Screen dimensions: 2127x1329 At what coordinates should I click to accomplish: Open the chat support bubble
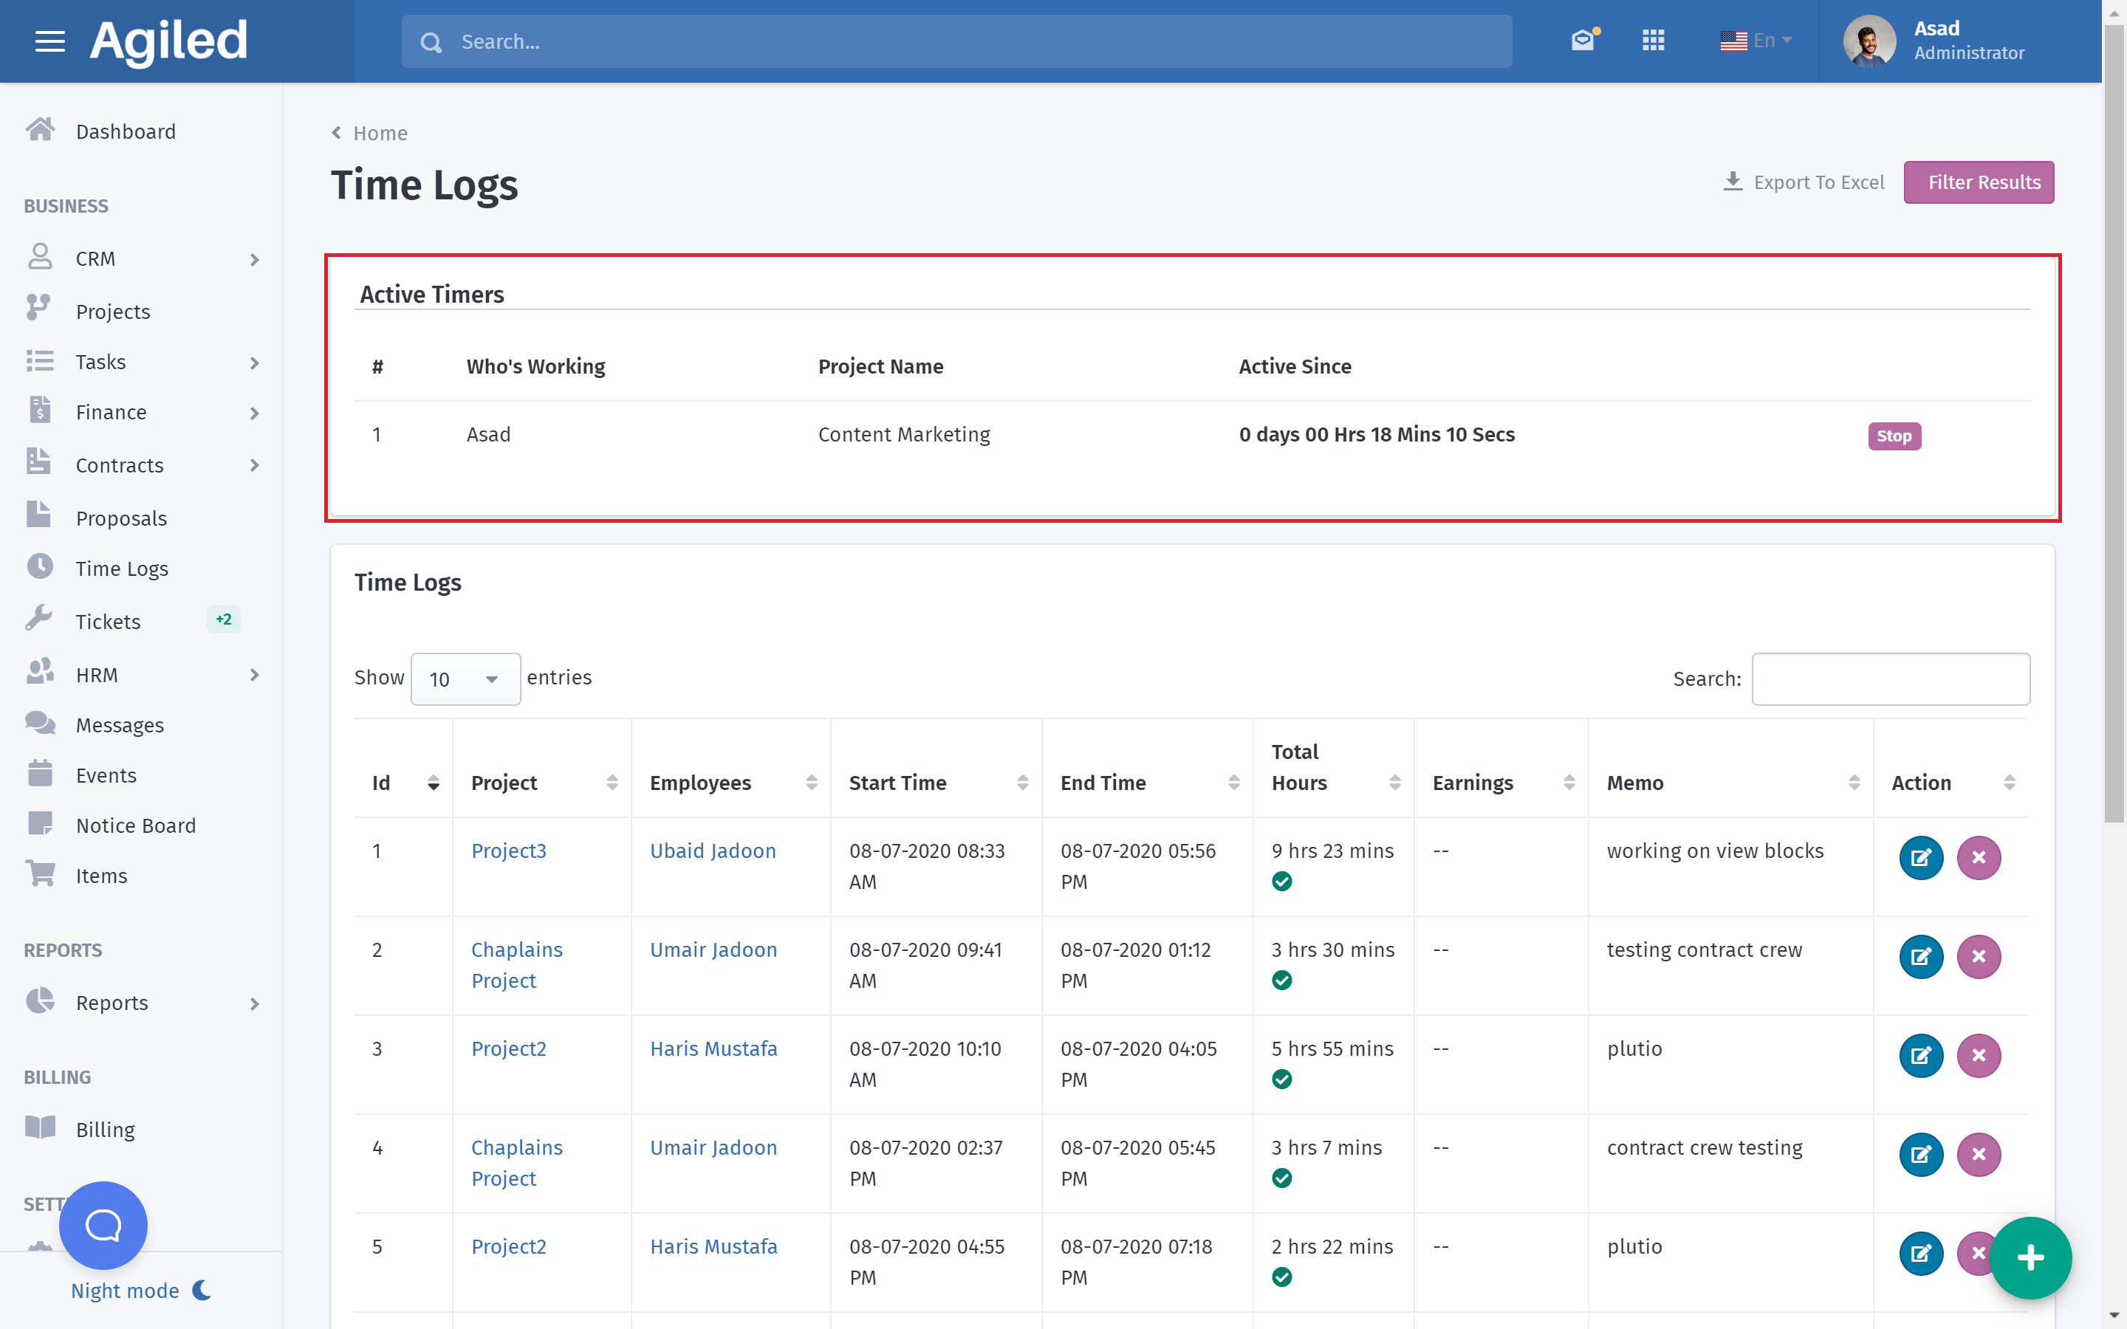[x=103, y=1224]
